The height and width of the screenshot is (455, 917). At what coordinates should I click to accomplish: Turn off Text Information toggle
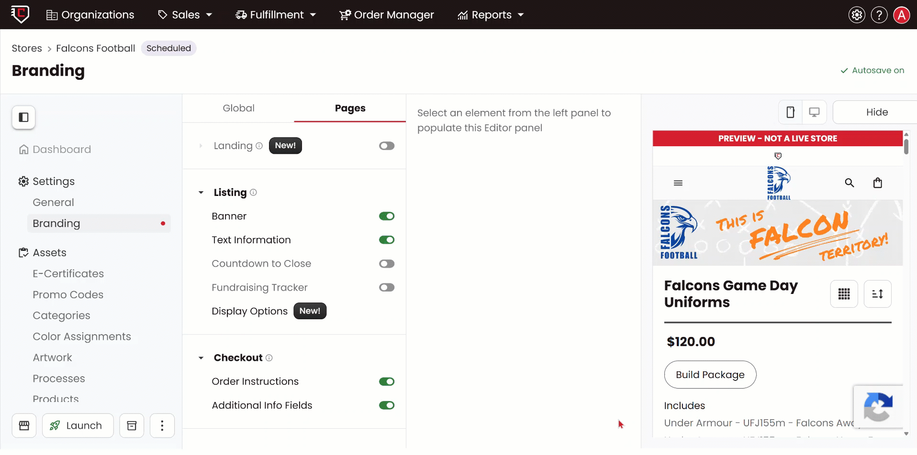387,240
